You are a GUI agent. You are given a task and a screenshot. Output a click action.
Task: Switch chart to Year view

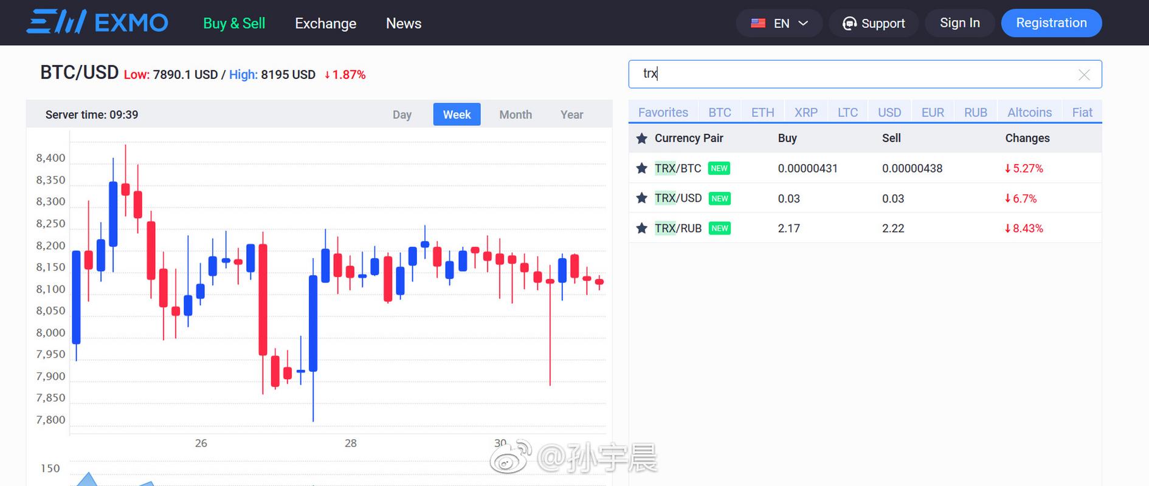[x=571, y=114]
